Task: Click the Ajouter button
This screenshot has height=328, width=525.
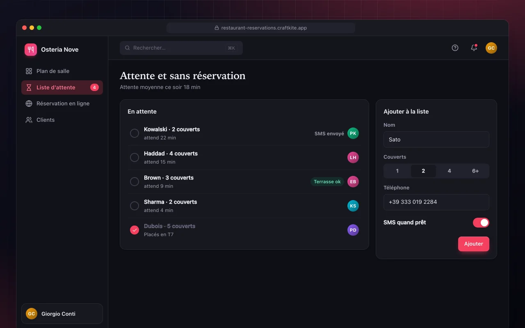Action: coord(474,244)
